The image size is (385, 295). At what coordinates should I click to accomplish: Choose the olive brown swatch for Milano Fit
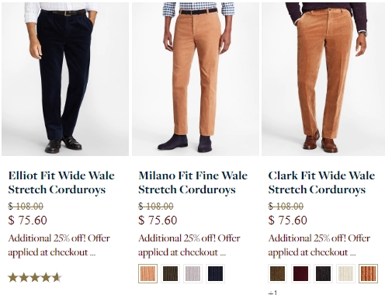coord(170,273)
